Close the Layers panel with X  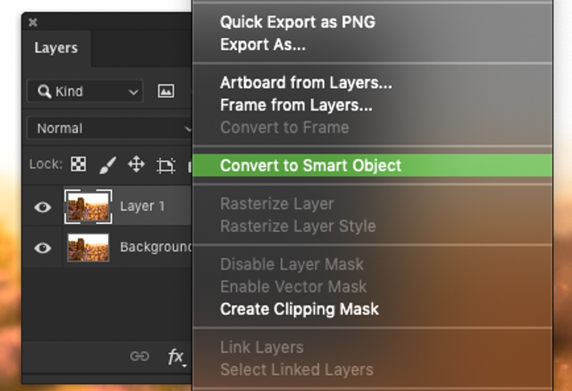(x=33, y=22)
